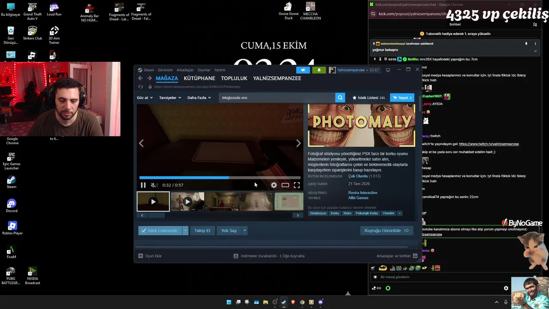Screen dimensions: 549x309
Task: Open Kick chat users list icon
Action: tap(535, 24)
